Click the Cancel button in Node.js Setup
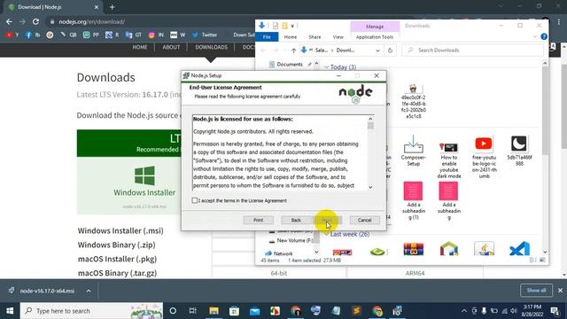567x319 pixels. 364,220
